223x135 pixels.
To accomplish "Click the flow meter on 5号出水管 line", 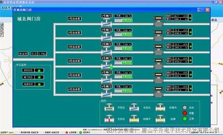I will [158, 78].
